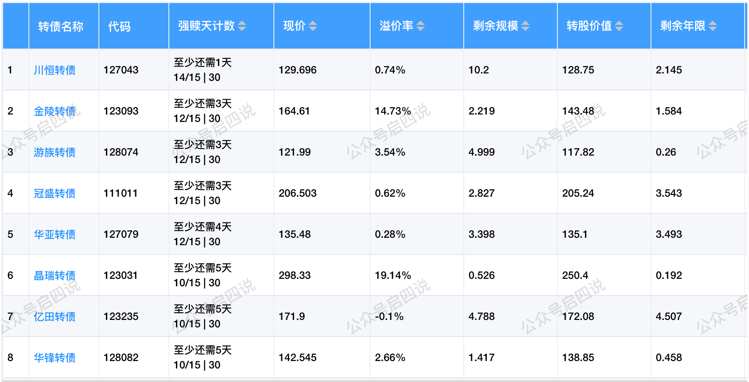The width and height of the screenshot is (749, 382).
Task: Sort table by 溢价率 arrow icon
Action: coord(420,26)
